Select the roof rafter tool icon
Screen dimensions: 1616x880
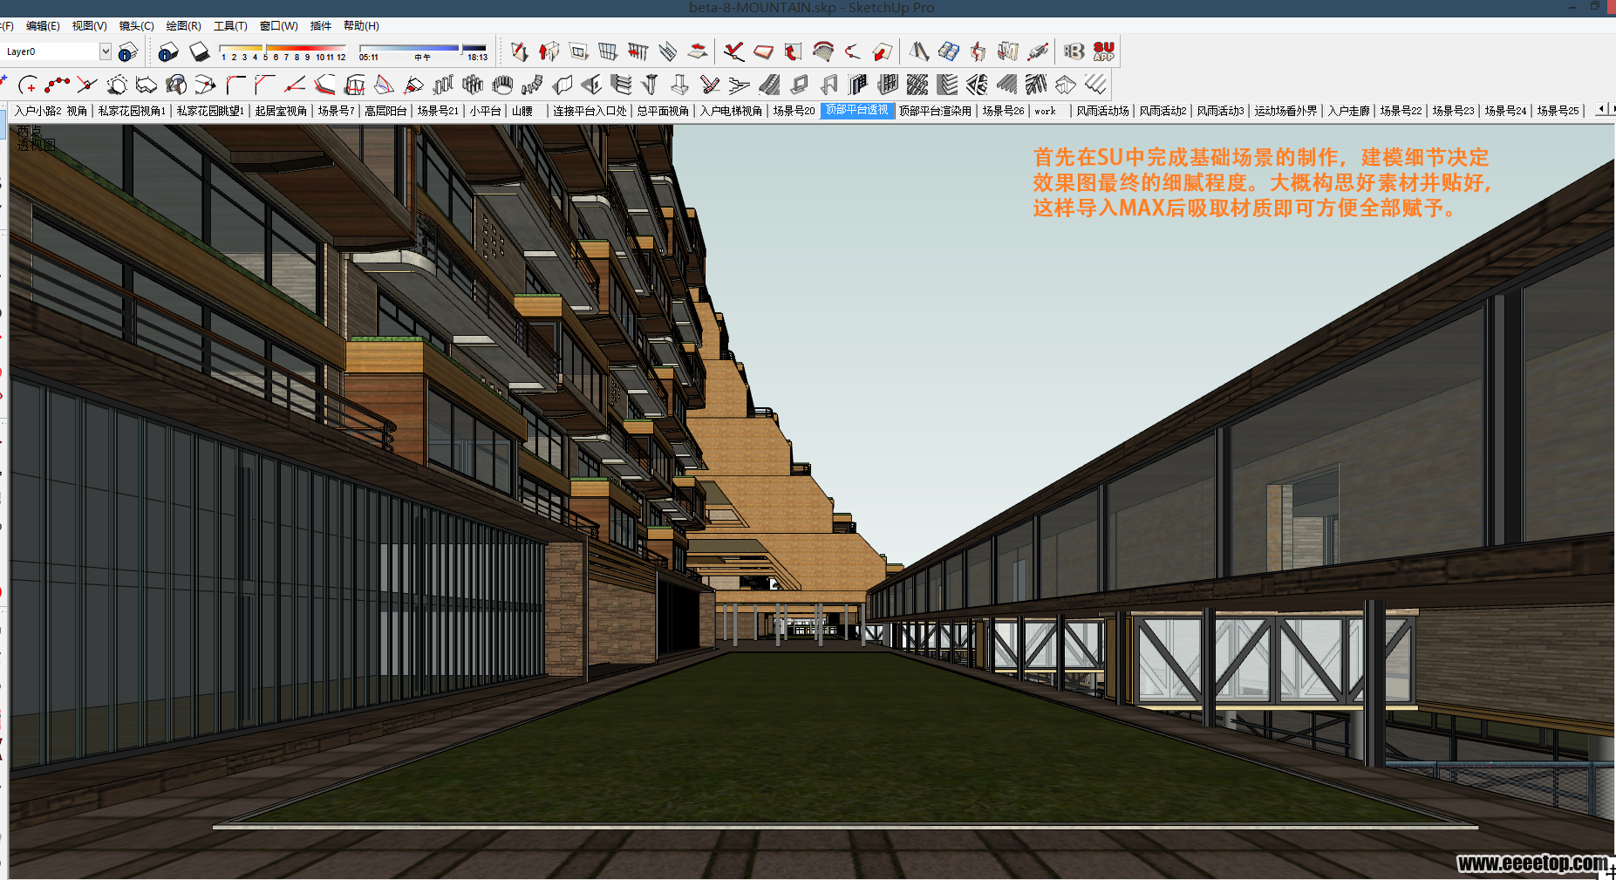pyautogui.click(x=918, y=51)
